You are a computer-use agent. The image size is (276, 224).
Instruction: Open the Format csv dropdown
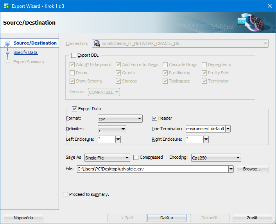tap(140, 118)
